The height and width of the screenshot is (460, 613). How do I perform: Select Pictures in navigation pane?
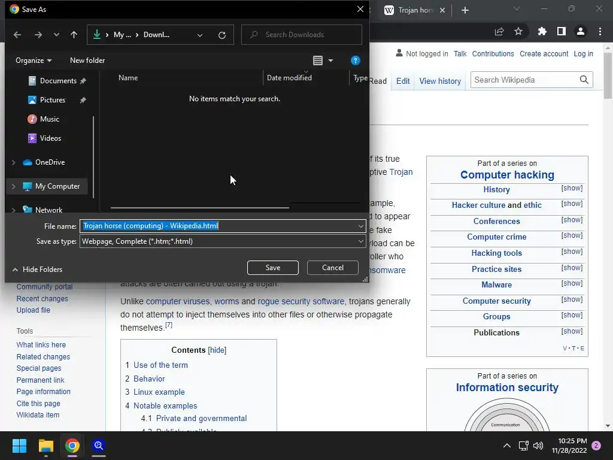pos(53,100)
